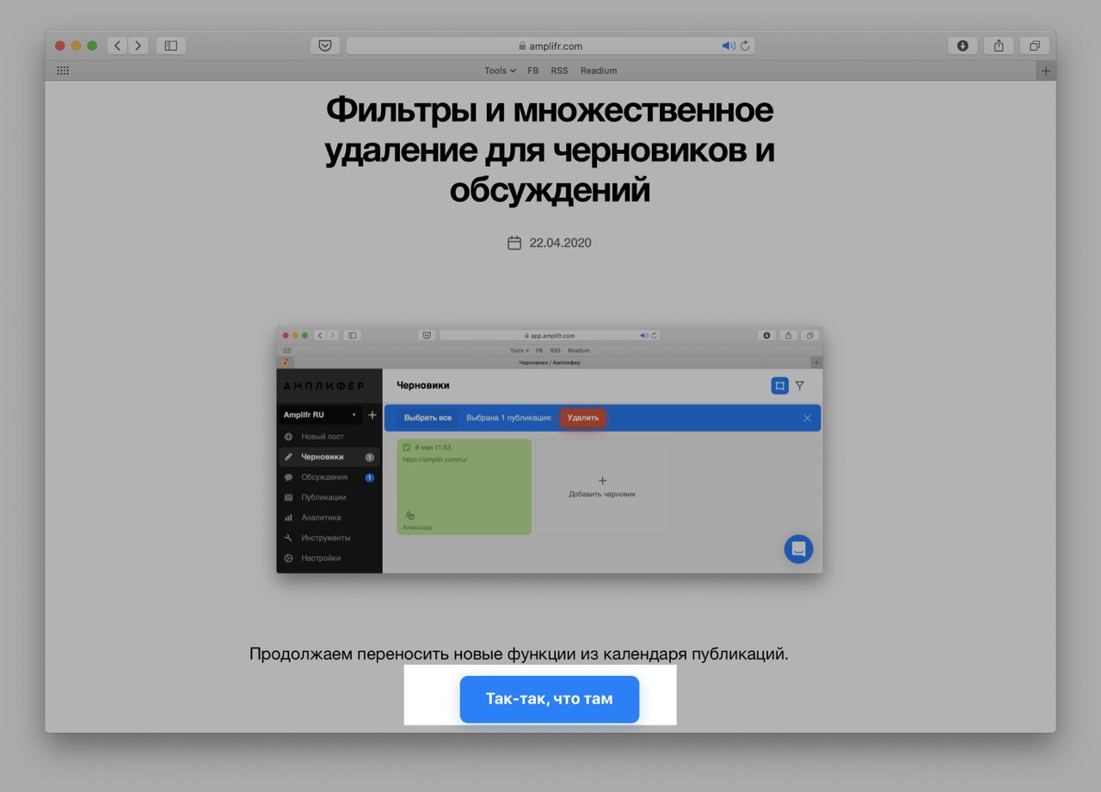Open the Amplifr RU project dropdown
The height and width of the screenshot is (792, 1101).
[320, 414]
